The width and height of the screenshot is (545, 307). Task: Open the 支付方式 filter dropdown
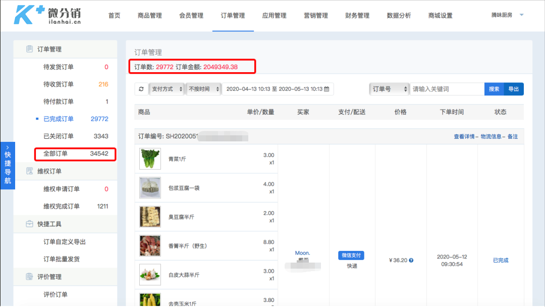[x=167, y=89]
